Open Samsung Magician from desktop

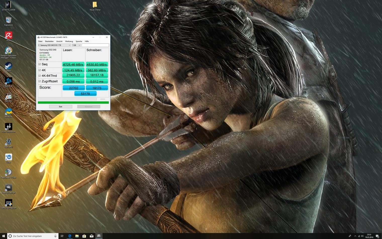coord(9,204)
